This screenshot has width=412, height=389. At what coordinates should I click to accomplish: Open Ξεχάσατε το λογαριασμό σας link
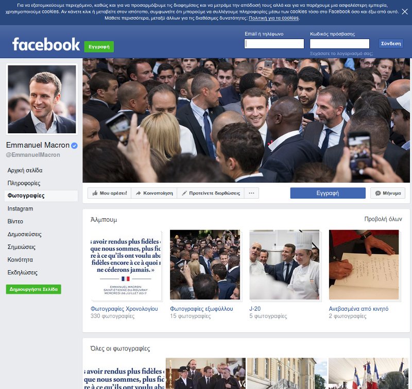tap(341, 54)
